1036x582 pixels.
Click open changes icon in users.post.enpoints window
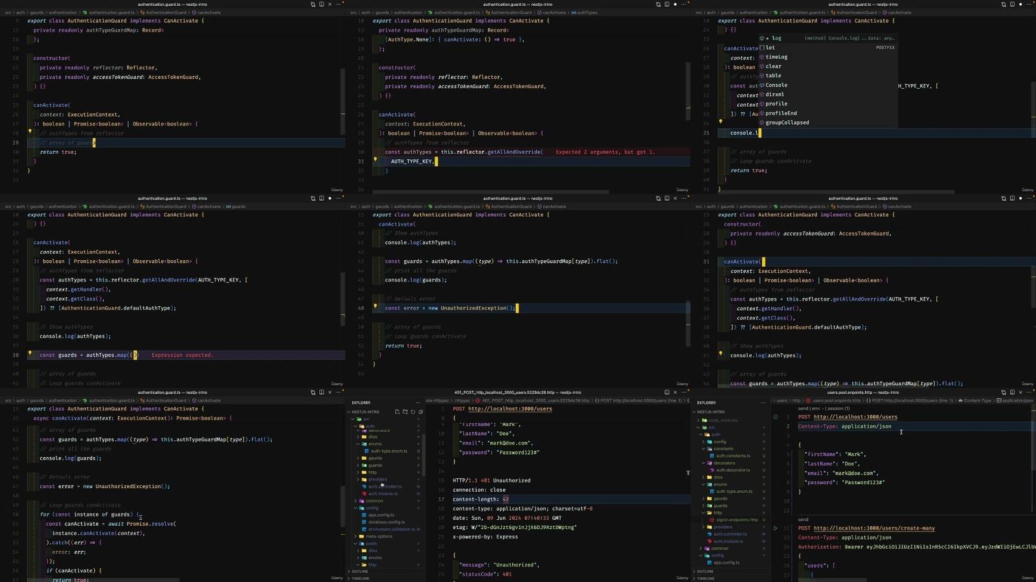(1004, 392)
